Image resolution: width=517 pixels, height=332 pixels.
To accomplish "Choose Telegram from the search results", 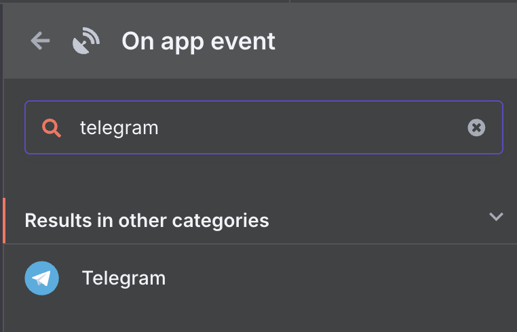I will click(x=123, y=278).
